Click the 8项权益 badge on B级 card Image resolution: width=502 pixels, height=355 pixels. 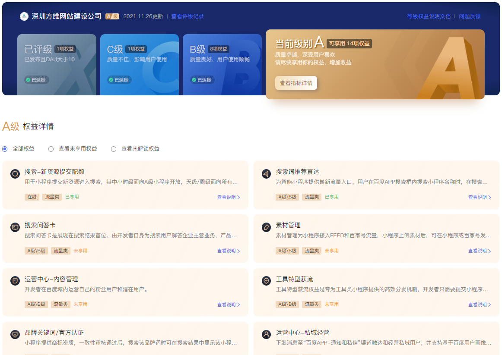tap(219, 49)
